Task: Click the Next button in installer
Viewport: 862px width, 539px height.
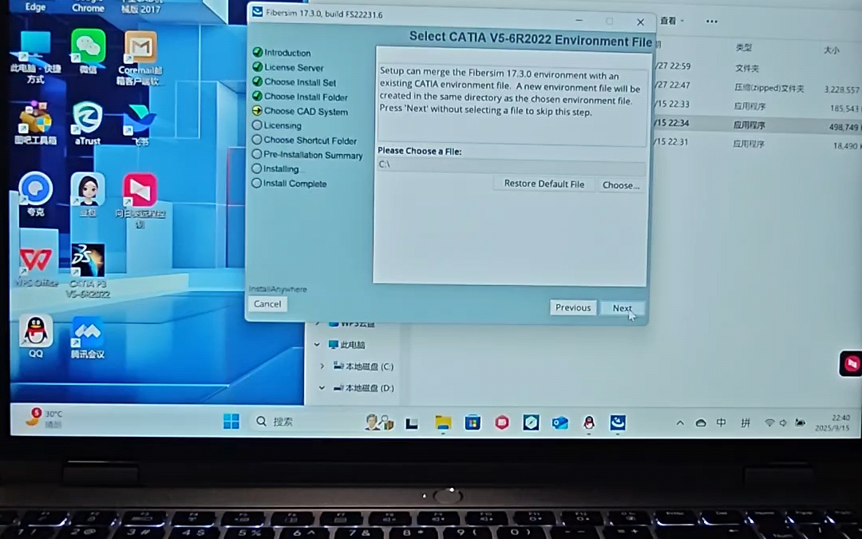Action: (x=622, y=308)
